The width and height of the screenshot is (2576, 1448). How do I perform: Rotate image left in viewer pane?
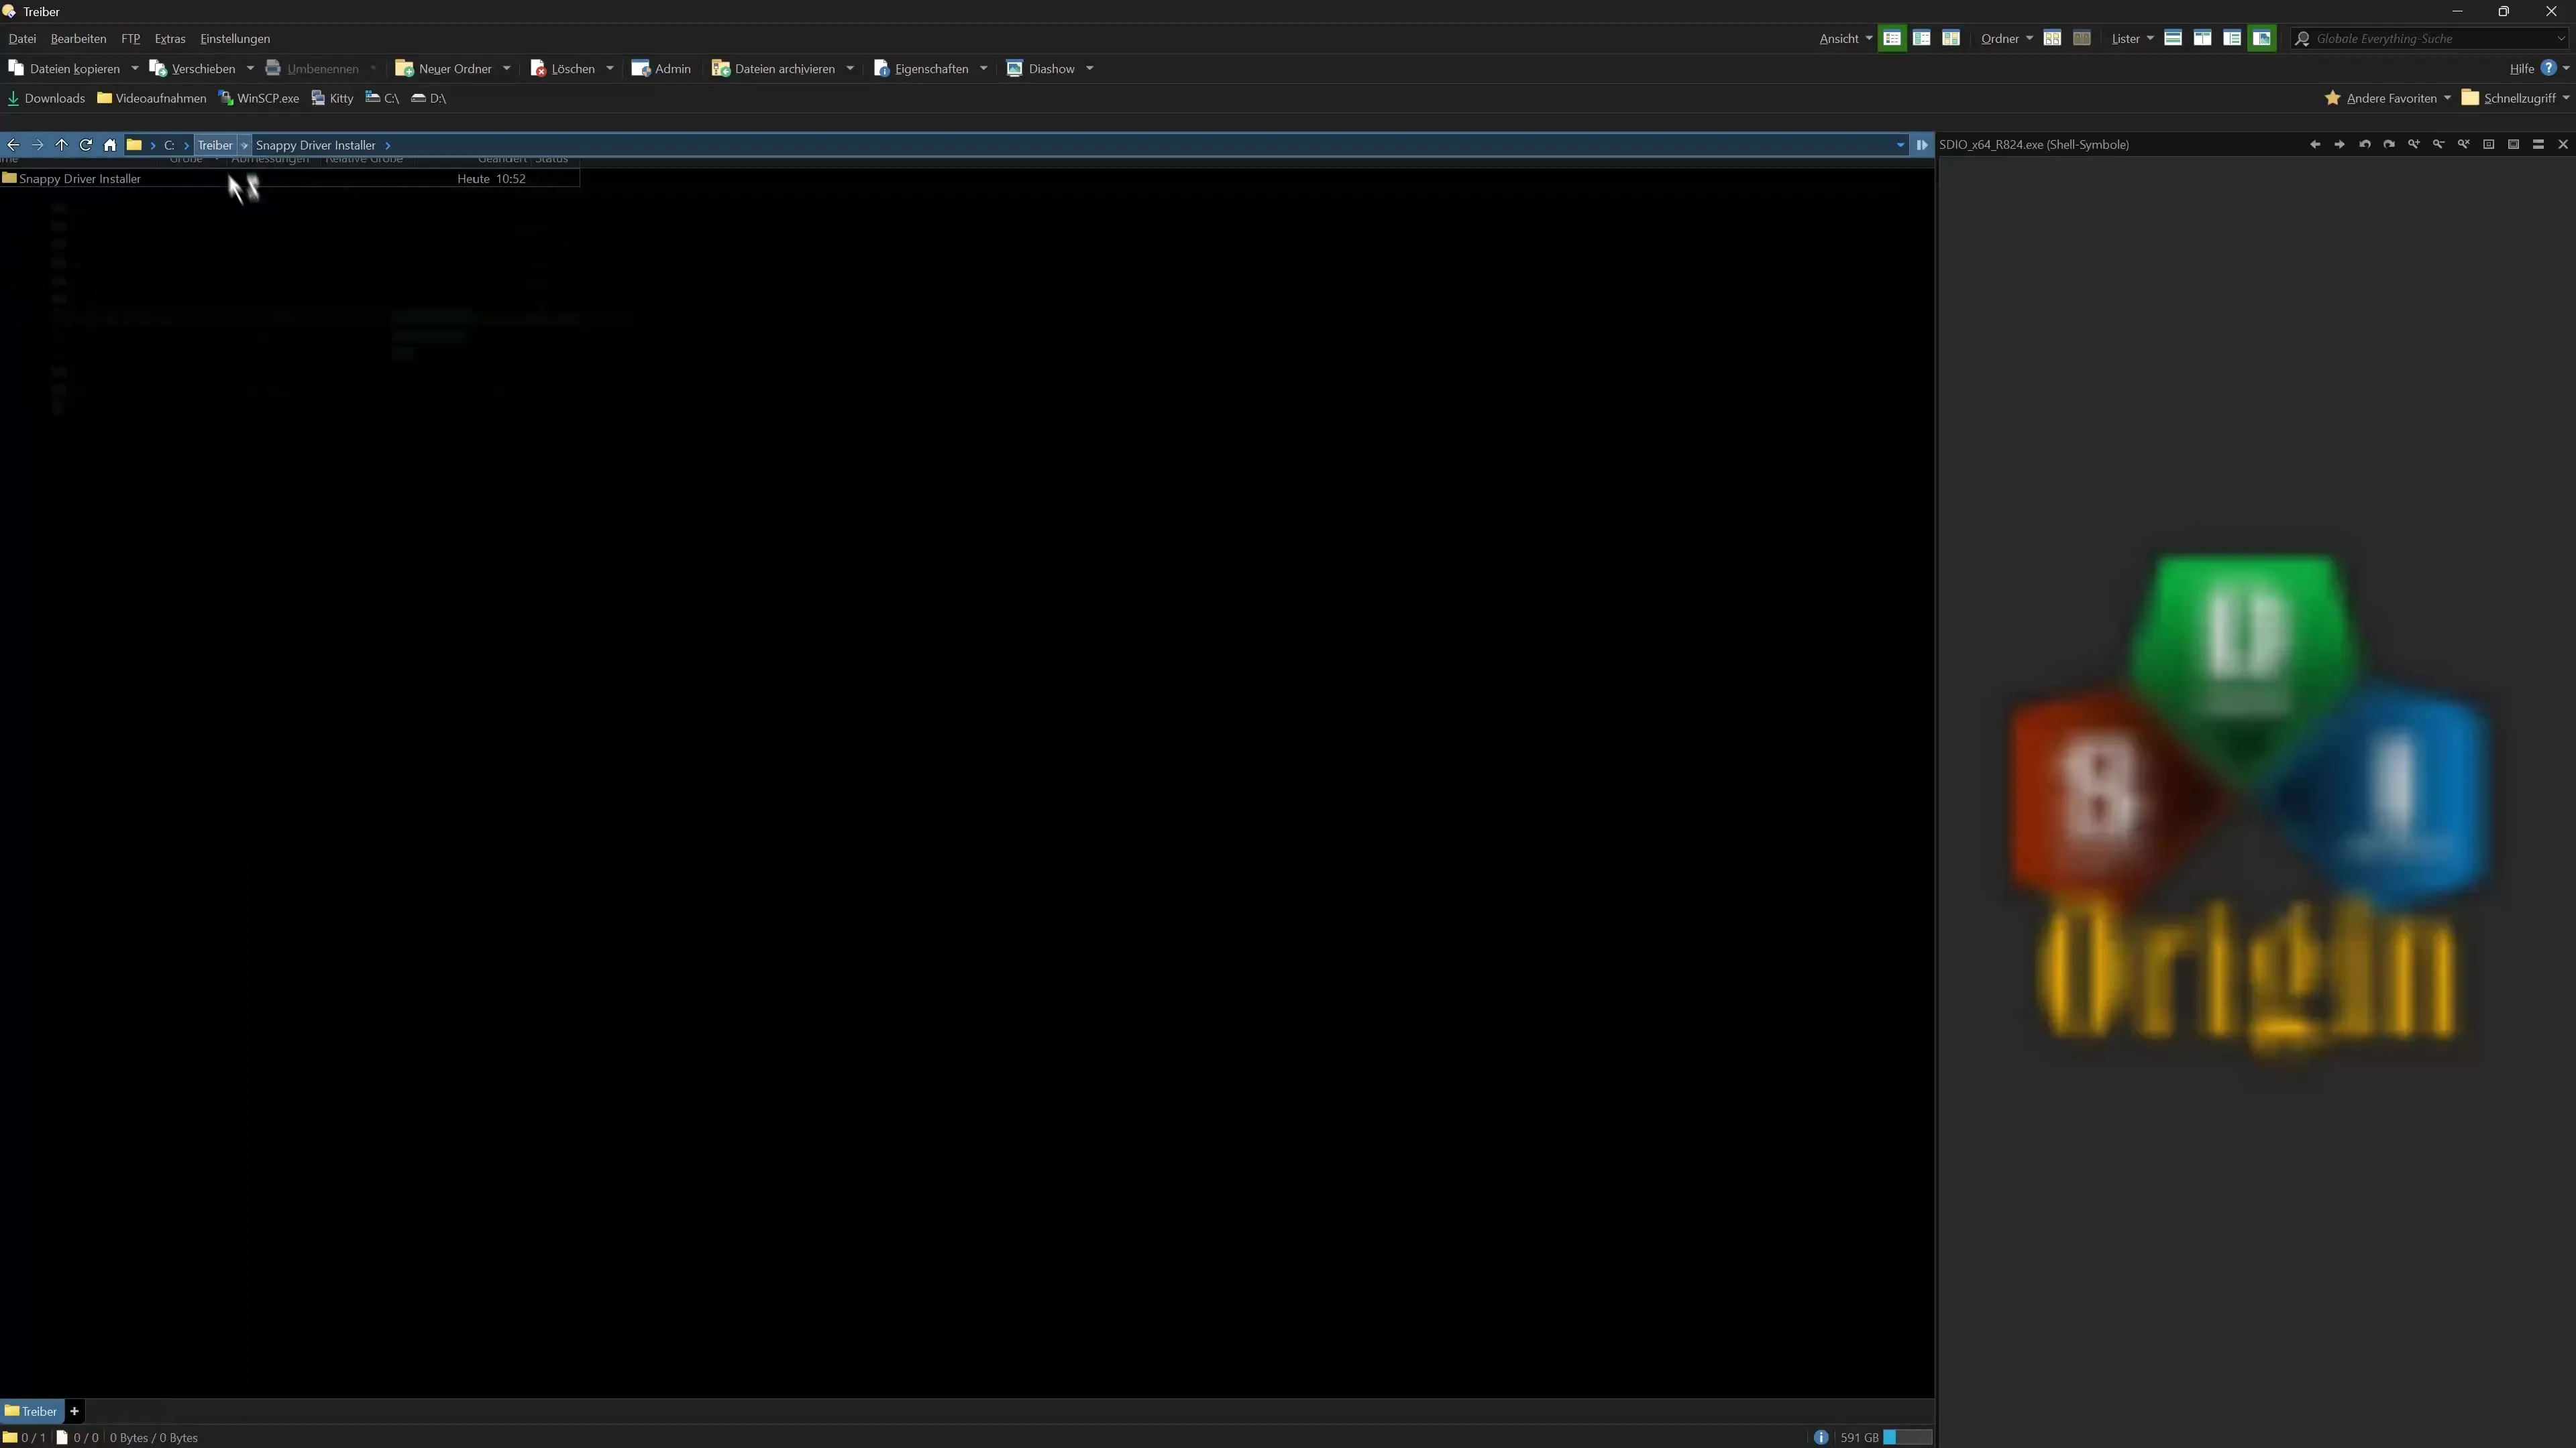coord(2364,144)
